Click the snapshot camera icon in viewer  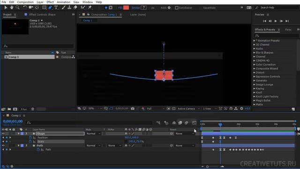pos(133,108)
